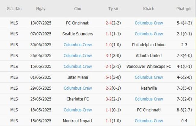This screenshot has height=126, width=196.
Task: Open away team FC Cincinnati on 18/05/2025
Action: (149, 110)
